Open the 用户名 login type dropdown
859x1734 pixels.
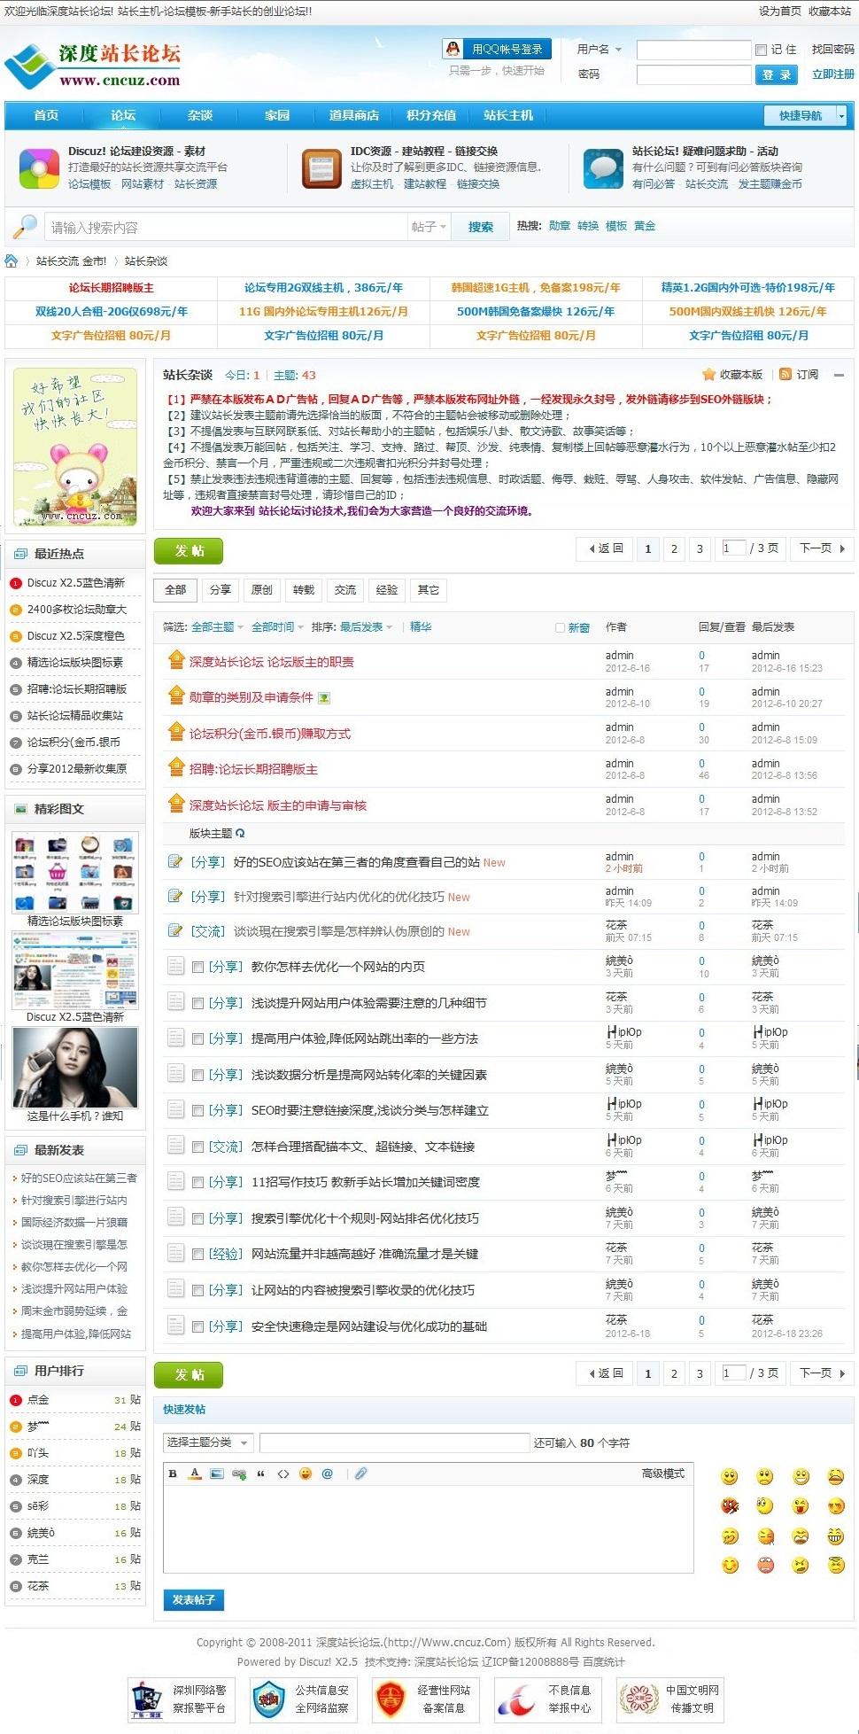[x=600, y=50]
